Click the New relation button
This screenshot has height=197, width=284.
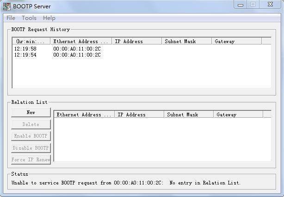point(31,112)
